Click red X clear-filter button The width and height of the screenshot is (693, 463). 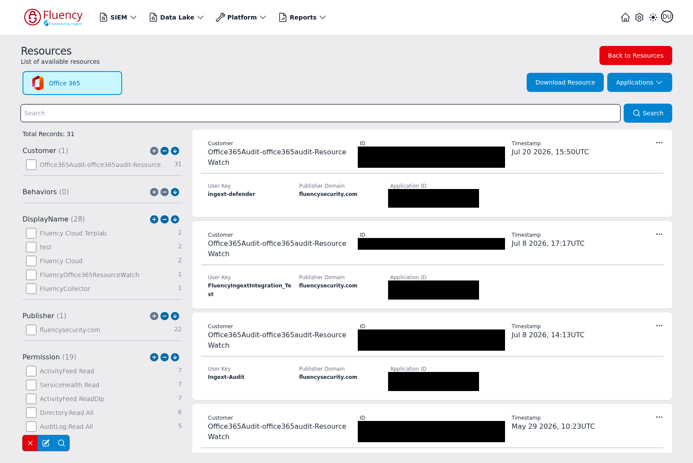30,443
